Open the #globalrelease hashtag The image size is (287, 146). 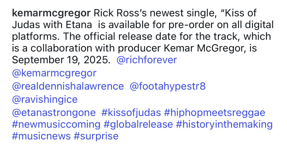click(x=138, y=125)
